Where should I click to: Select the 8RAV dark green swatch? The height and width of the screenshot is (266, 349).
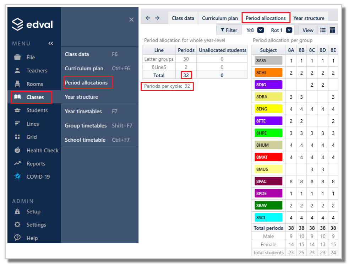coord(268,205)
